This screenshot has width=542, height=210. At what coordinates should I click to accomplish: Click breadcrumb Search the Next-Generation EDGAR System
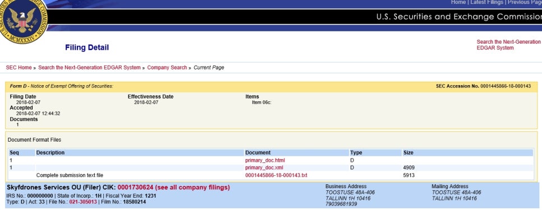click(x=89, y=68)
